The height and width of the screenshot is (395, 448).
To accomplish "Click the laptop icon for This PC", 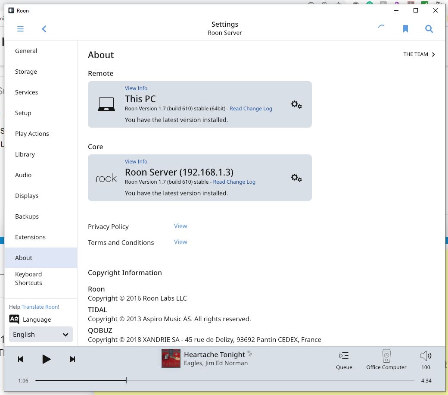I will [x=106, y=104].
